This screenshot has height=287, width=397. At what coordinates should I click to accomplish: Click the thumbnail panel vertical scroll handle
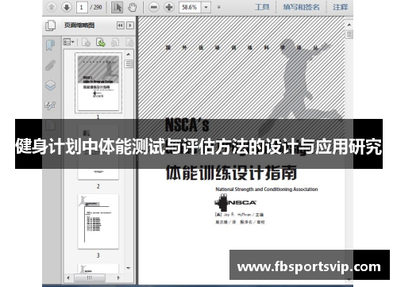(x=129, y=63)
